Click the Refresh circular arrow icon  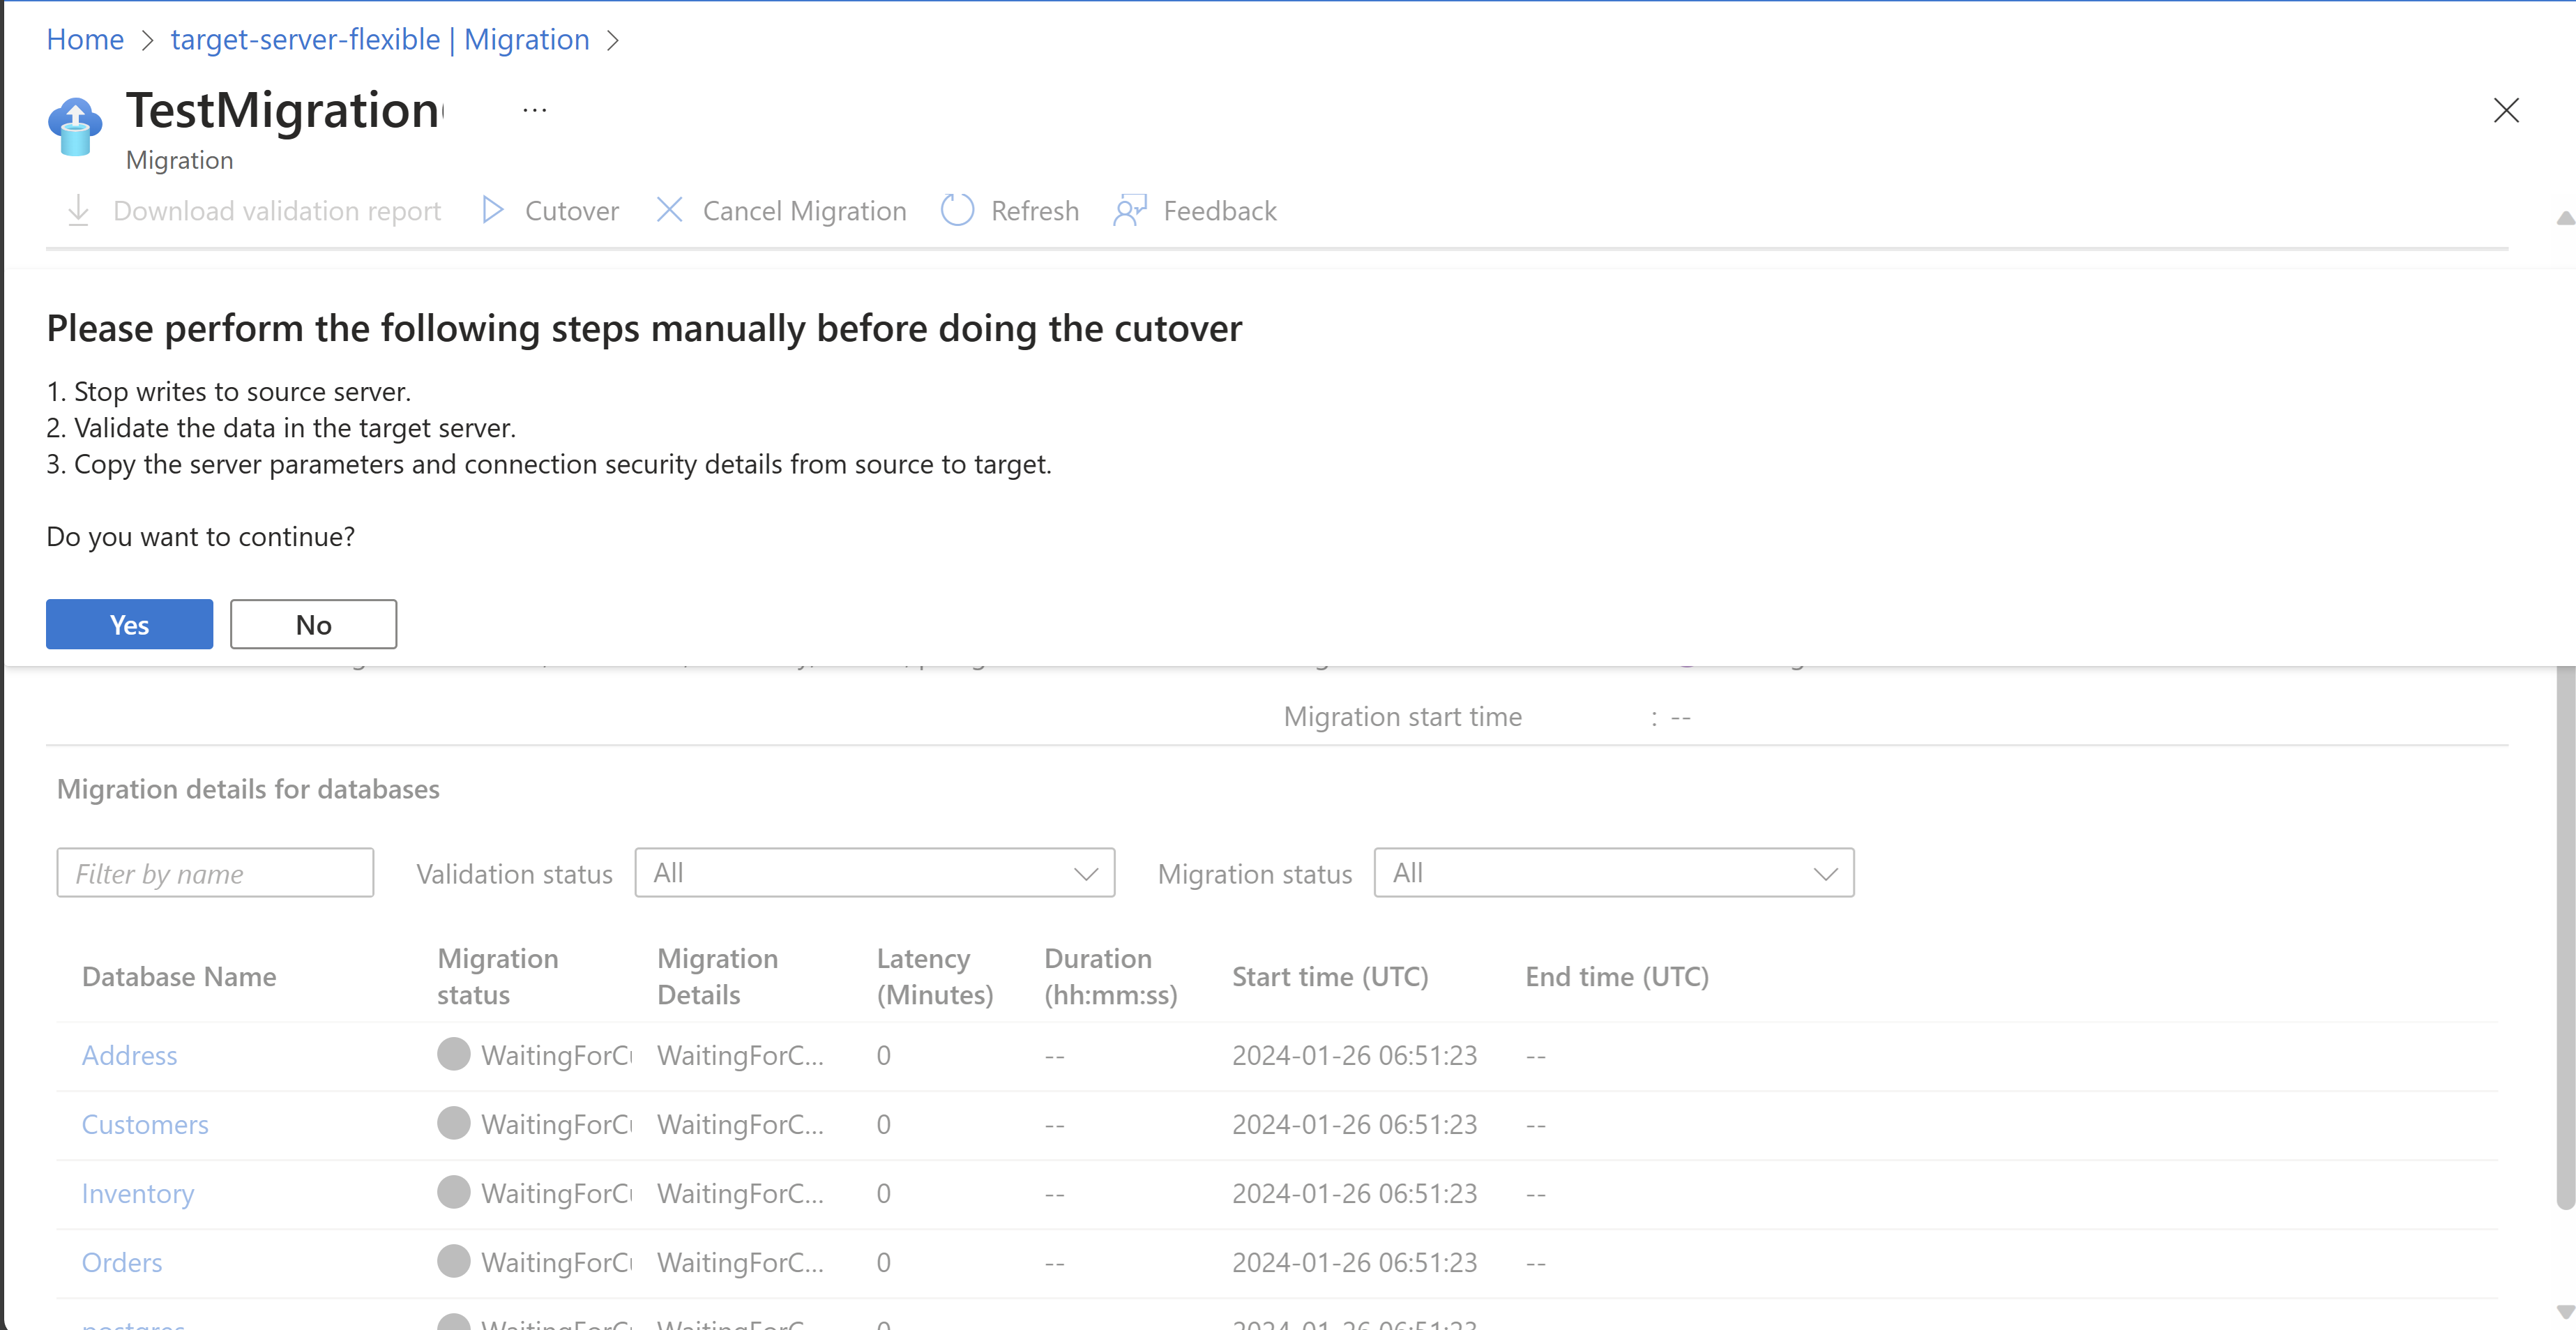(957, 210)
